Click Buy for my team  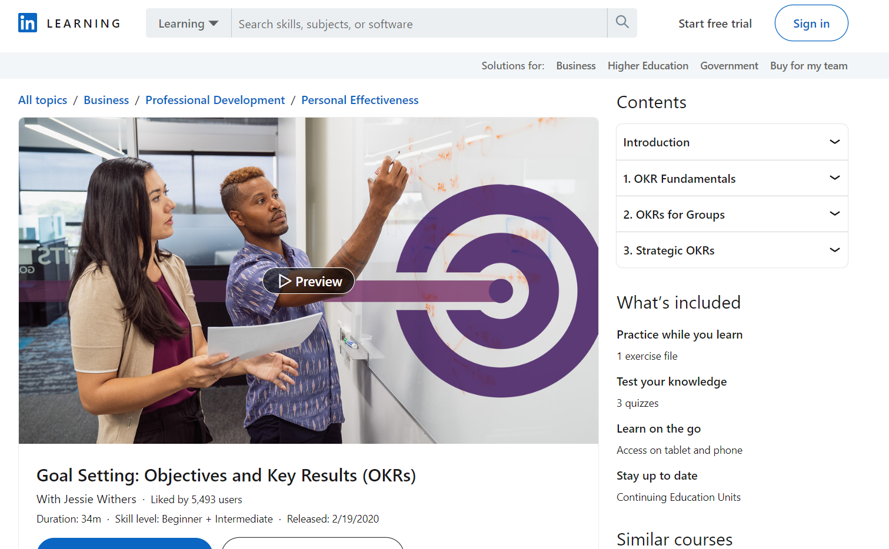[x=808, y=65]
